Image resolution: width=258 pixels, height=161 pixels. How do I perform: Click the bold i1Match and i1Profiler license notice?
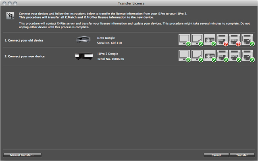pos(86,17)
